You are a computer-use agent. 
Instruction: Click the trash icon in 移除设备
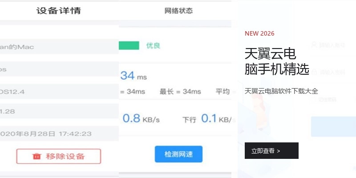click(37, 156)
